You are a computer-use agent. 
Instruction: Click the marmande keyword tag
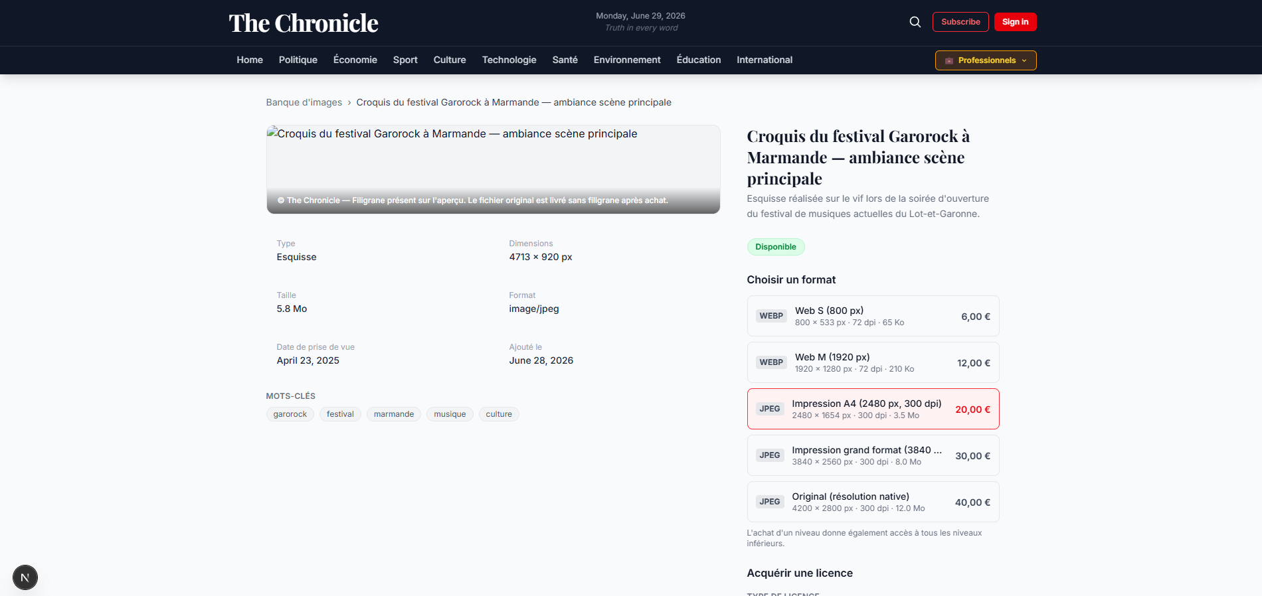pyautogui.click(x=394, y=414)
